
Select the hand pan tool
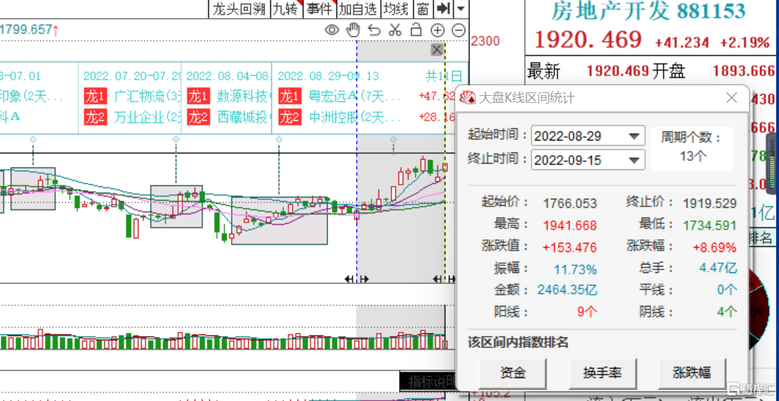[353, 30]
